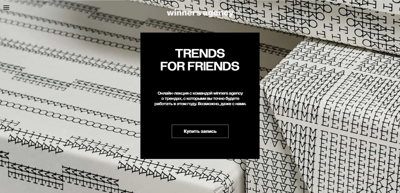Click winners agency mention inside the description
The image size is (400, 193).
[228, 93]
